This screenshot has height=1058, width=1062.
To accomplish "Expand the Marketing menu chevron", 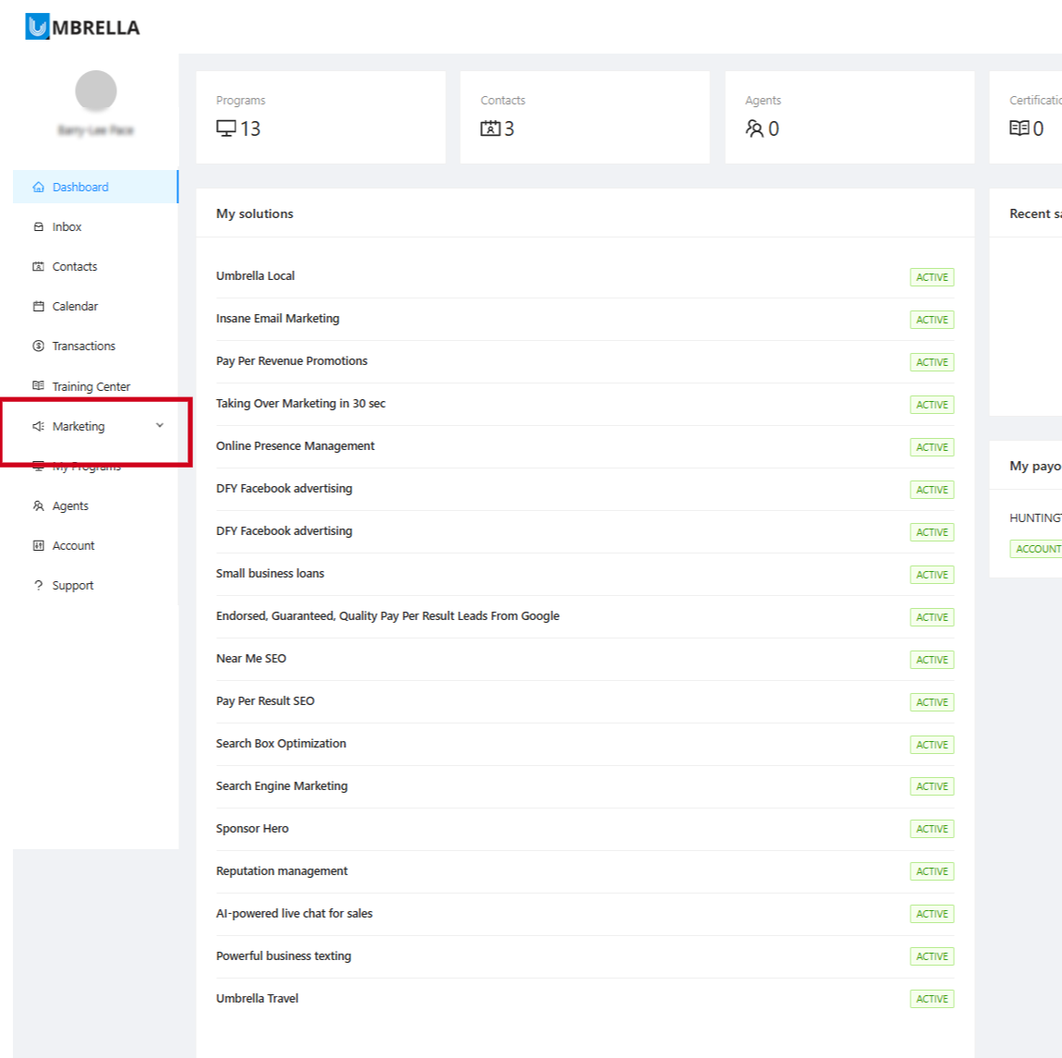I will [x=160, y=426].
